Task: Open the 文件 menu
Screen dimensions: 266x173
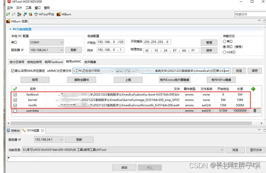Action: (10, 8)
